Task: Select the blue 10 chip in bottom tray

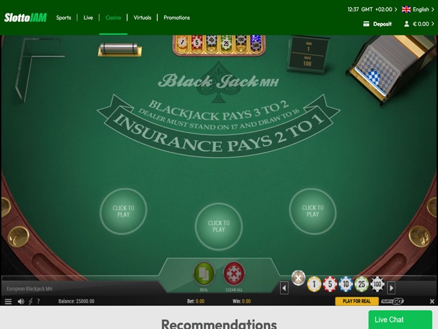Action: click(346, 285)
